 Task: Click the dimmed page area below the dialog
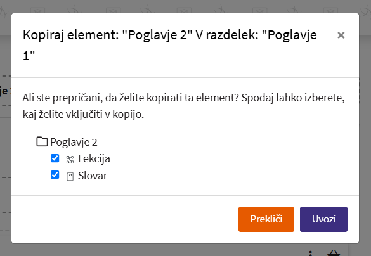pos(166,250)
